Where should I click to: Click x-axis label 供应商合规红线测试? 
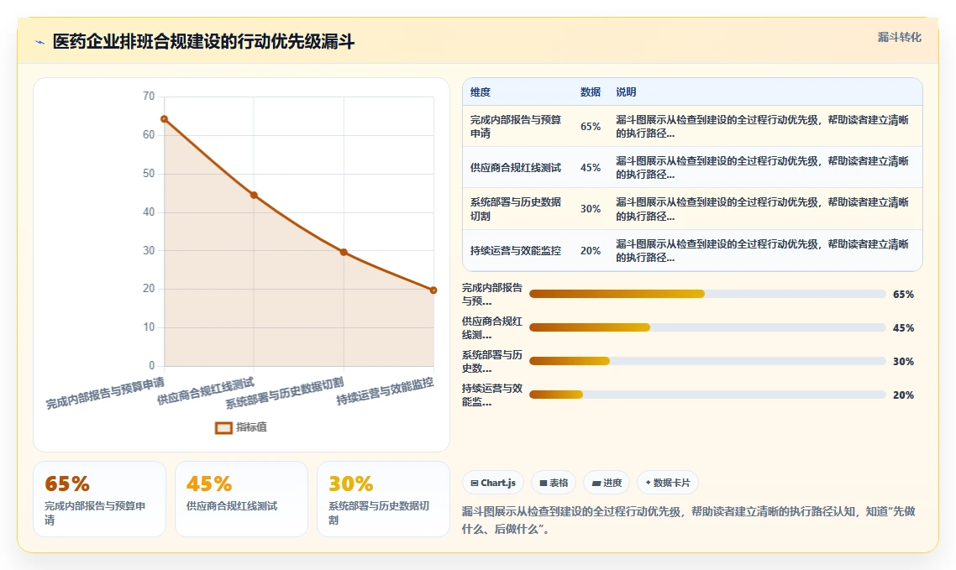click(206, 391)
